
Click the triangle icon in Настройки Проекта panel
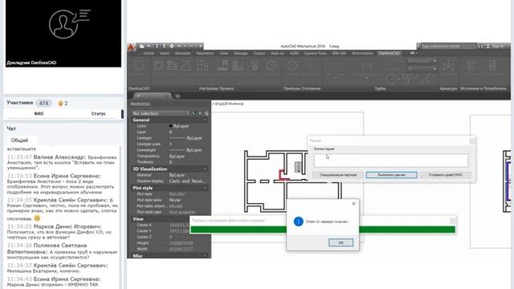(x=186, y=66)
